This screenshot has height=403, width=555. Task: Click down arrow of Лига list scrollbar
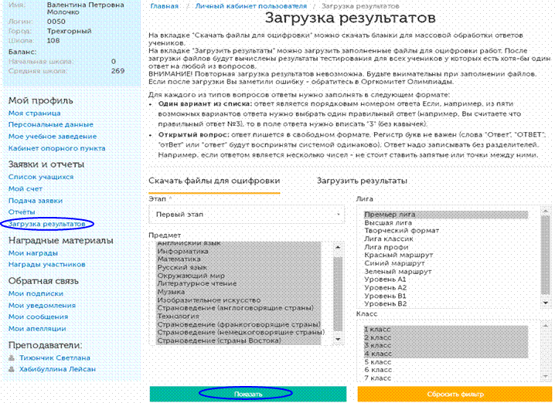(546, 303)
